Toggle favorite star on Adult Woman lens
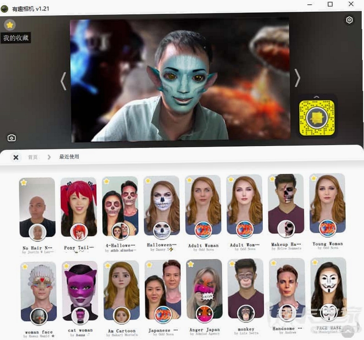 click(190, 180)
